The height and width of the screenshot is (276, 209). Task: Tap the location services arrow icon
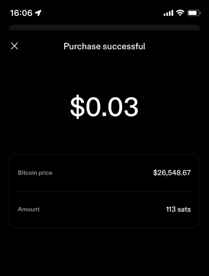pos(38,13)
